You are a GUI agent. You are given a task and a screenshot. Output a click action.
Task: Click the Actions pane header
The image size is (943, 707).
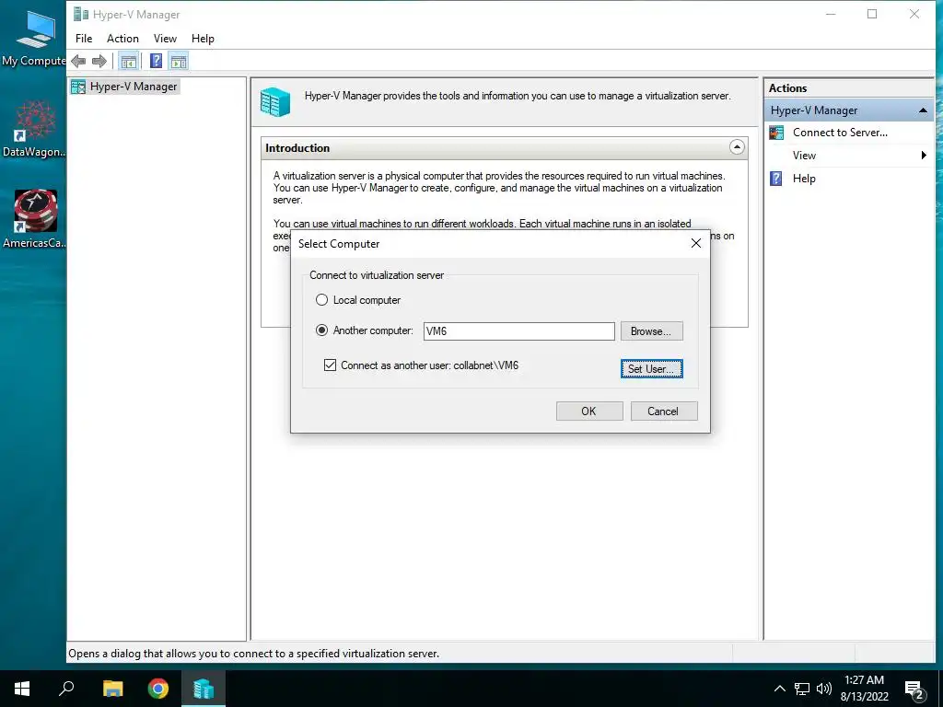point(848,87)
